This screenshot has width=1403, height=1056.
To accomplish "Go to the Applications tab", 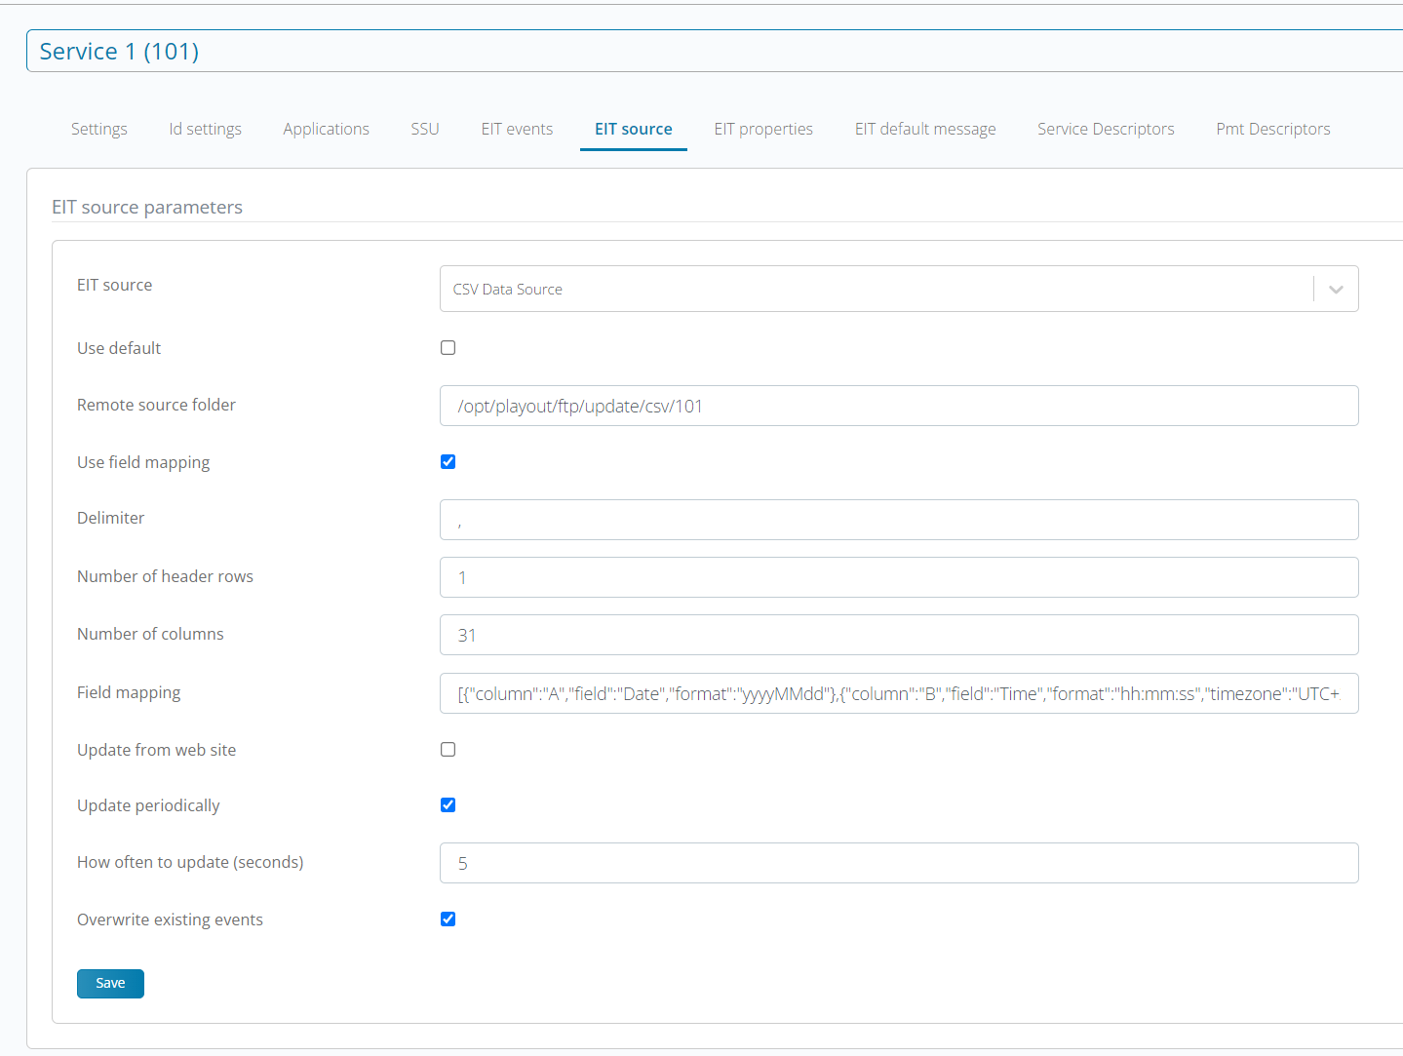I will (326, 129).
